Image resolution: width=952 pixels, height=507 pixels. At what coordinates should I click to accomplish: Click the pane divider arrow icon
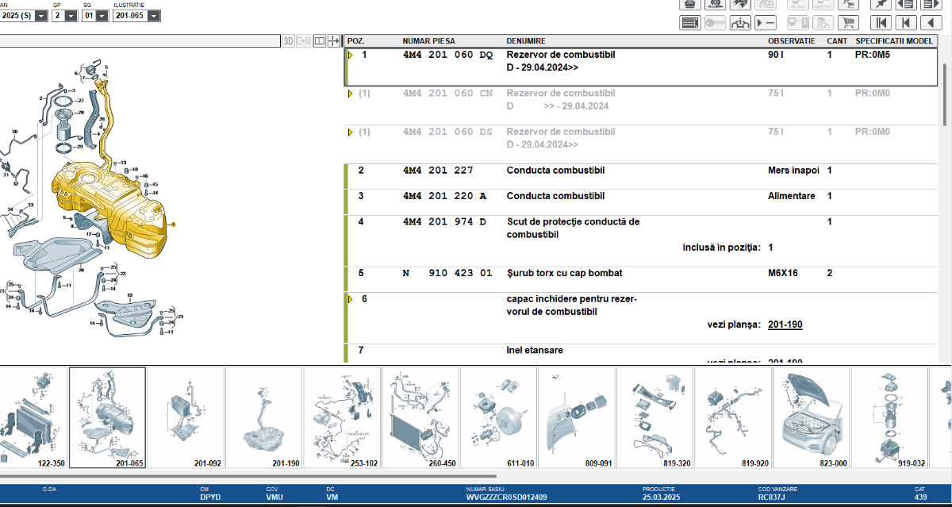click(333, 40)
